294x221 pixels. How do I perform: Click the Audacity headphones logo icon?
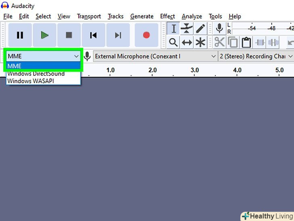(x=5, y=5)
